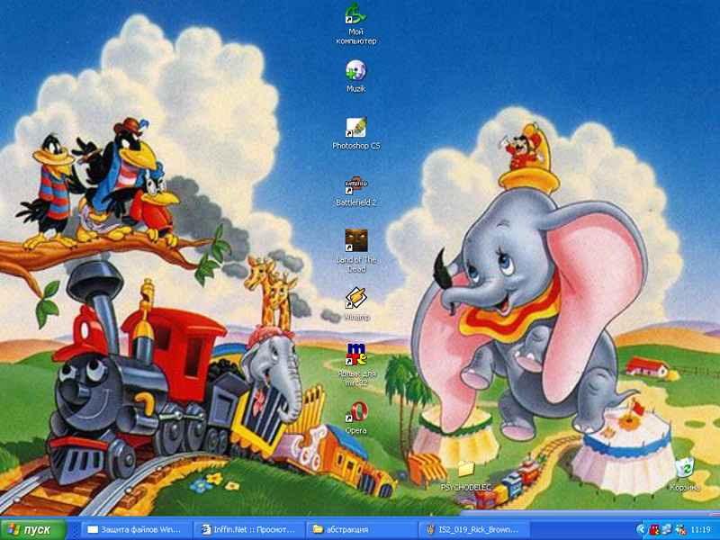Screen dimensions: 720x540
Task: Click the taskbar clock 11:19
Action: click(x=701, y=530)
